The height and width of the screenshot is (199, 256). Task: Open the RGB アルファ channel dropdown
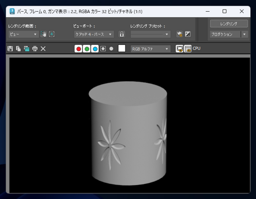click(x=150, y=49)
